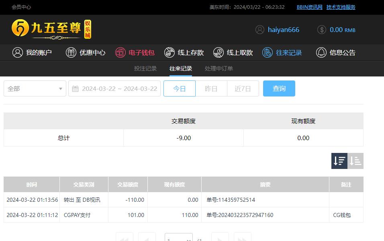Click the 线上取款 withdrawal icon
Screen dimensions: 384x241
point(219,52)
